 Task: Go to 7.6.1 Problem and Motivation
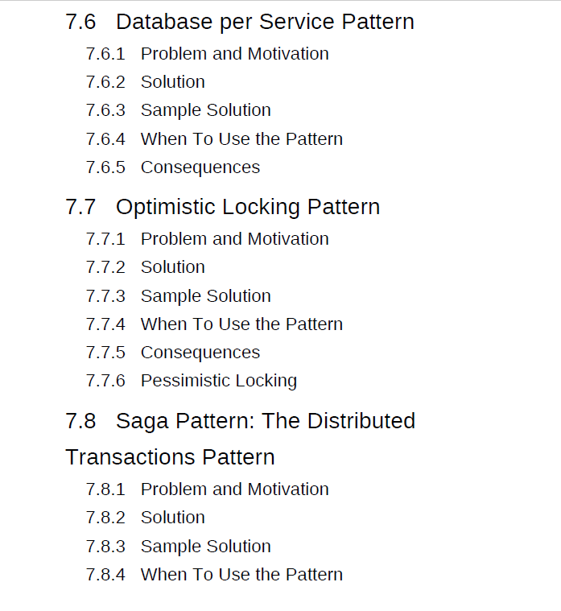[234, 54]
